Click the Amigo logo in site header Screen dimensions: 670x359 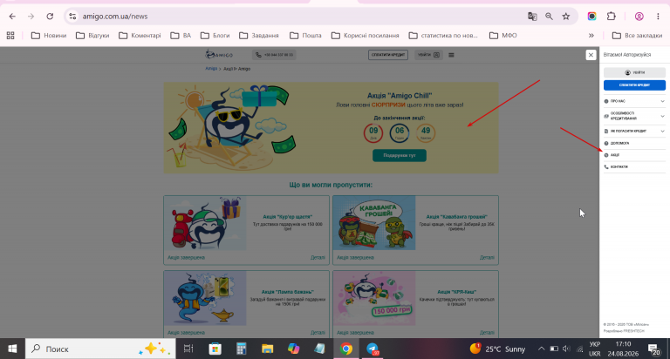click(219, 55)
